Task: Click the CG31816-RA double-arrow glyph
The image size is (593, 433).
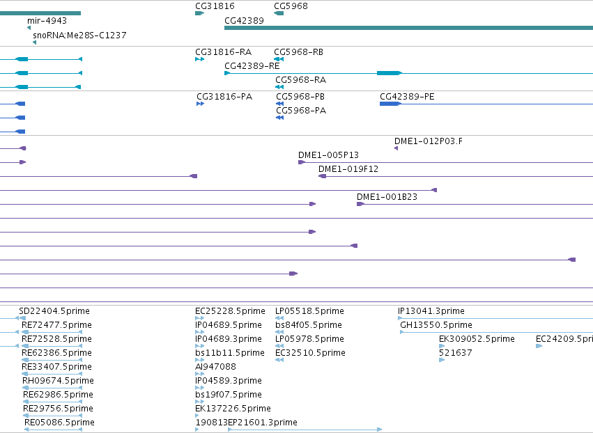Action: click(200, 59)
